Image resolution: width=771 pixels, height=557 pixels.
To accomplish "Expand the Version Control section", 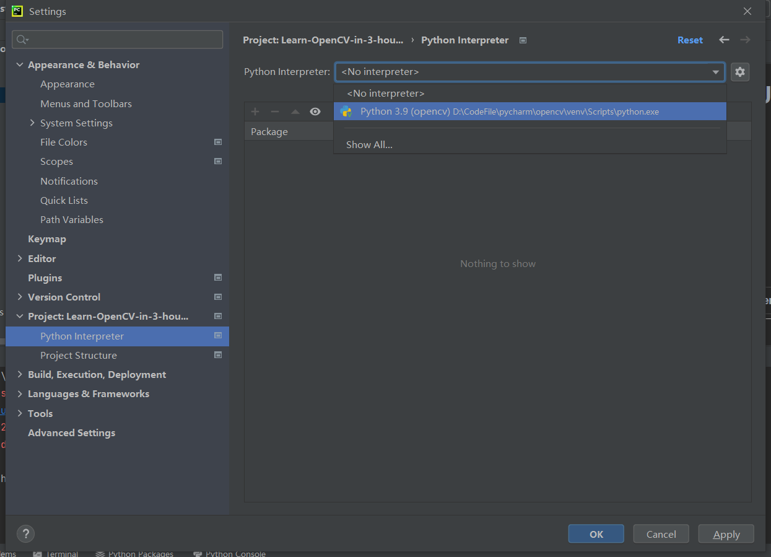I will tap(20, 297).
